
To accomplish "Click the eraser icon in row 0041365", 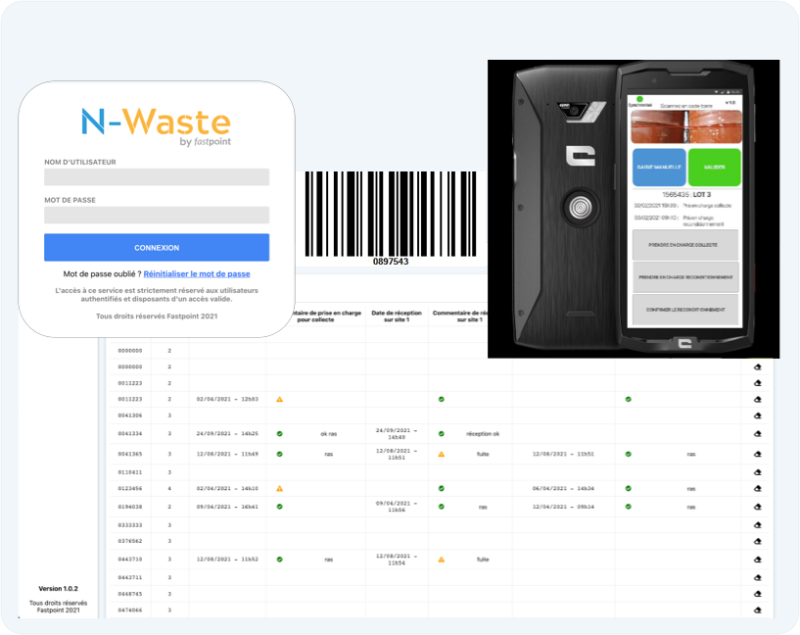I will coord(758,454).
